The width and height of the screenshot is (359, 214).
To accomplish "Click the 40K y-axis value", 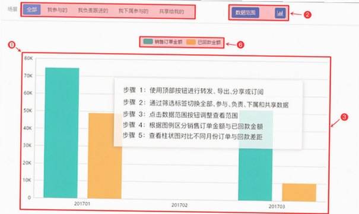I will point(27,128).
